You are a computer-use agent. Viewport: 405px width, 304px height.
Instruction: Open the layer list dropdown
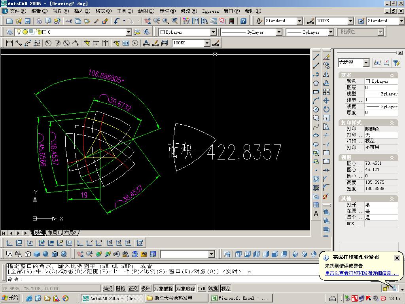pyautogui.click(x=129, y=32)
